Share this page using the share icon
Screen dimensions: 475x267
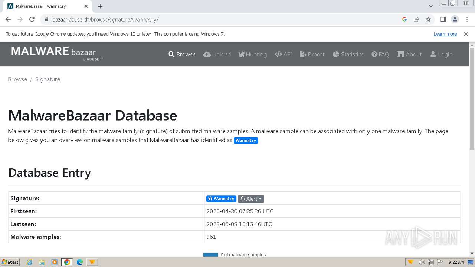pos(416,19)
